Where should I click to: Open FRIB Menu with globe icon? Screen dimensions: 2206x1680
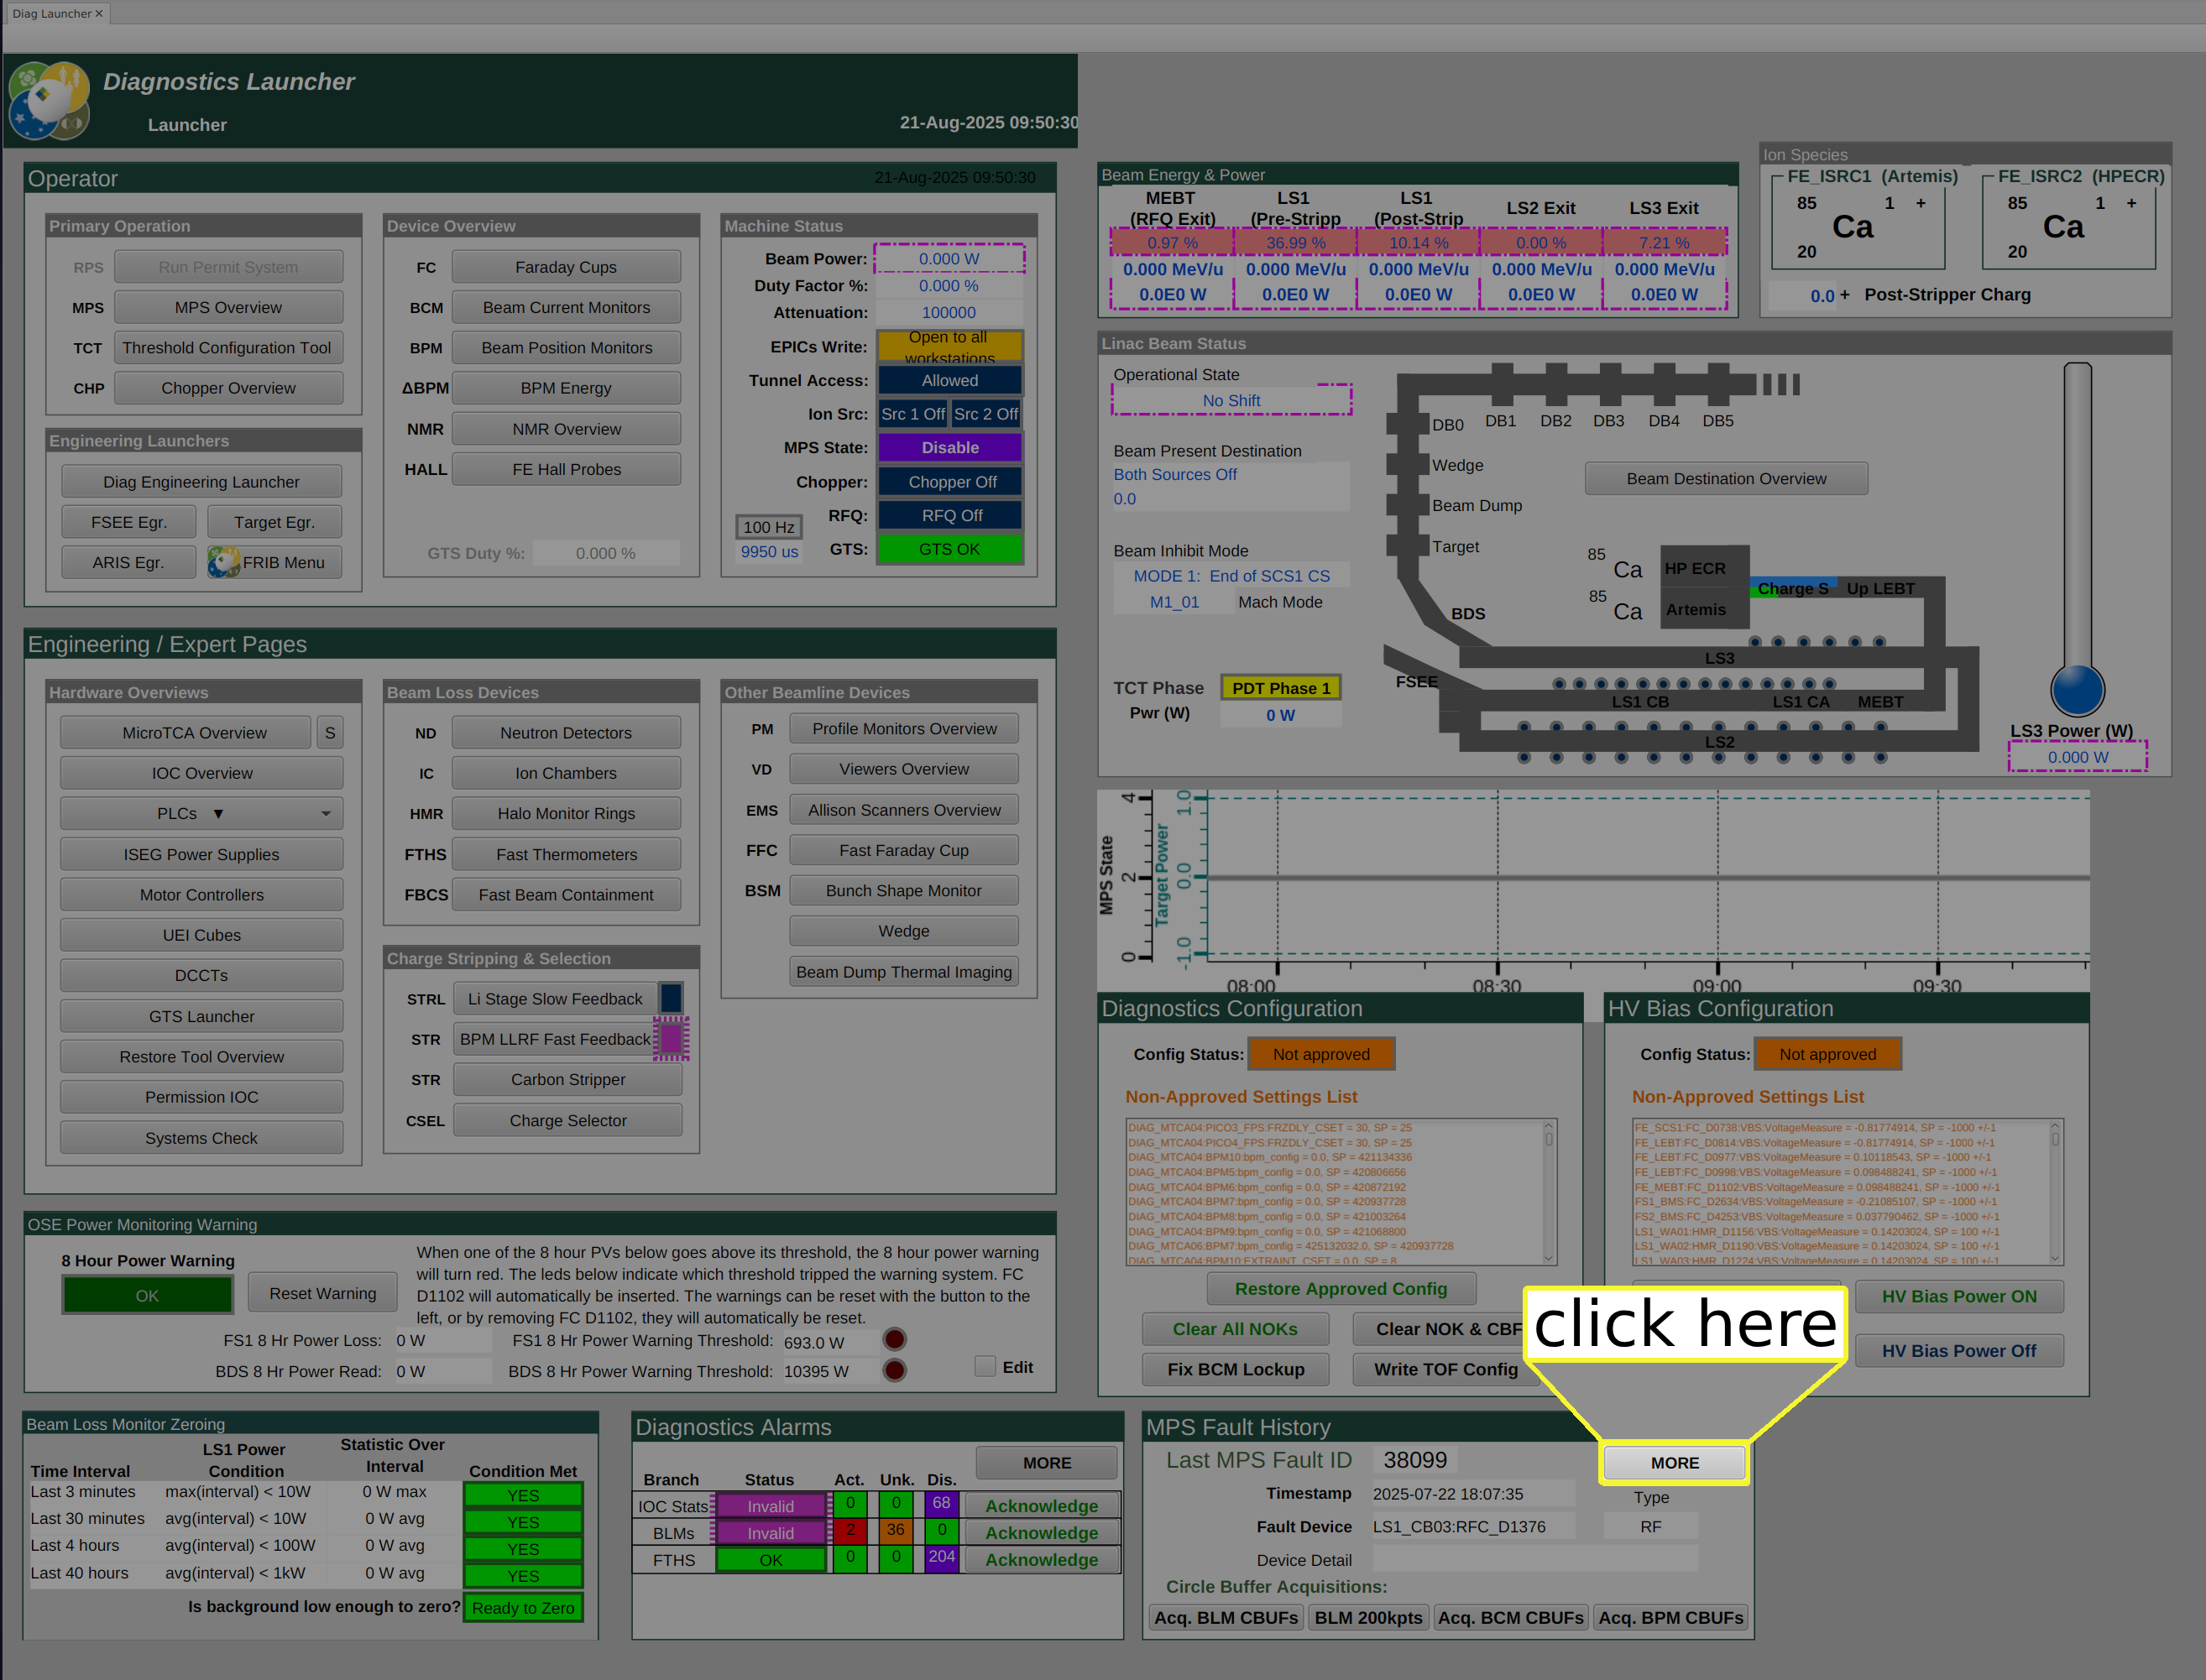pyautogui.click(x=274, y=563)
